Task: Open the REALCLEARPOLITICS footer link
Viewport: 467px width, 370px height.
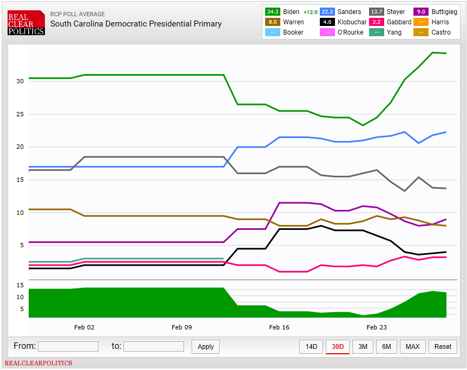Action: coord(38,363)
